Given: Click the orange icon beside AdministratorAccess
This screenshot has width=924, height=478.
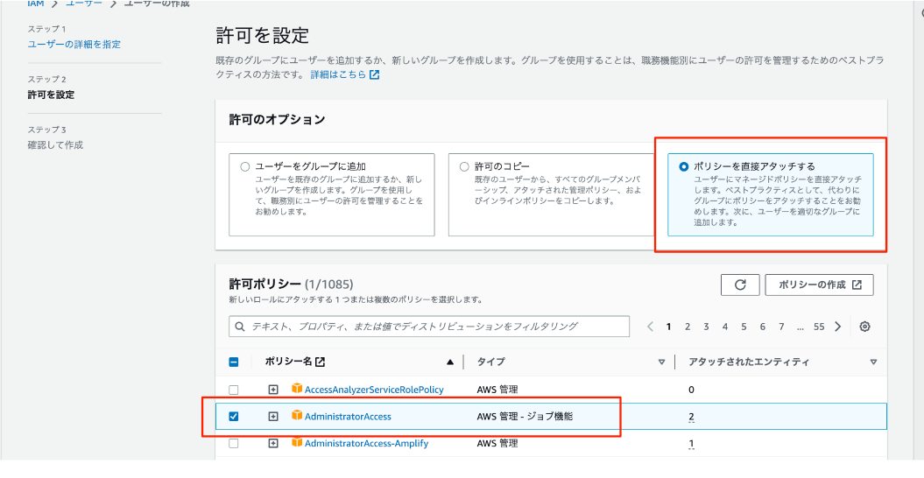Looking at the screenshot, I should [x=297, y=416].
